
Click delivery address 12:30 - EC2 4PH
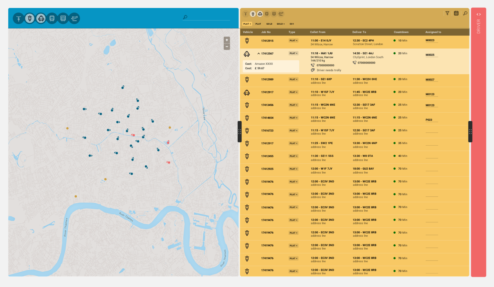[x=363, y=41]
